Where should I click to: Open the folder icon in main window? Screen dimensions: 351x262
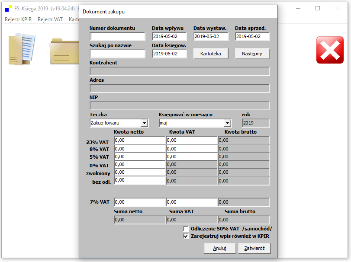tap(64, 51)
